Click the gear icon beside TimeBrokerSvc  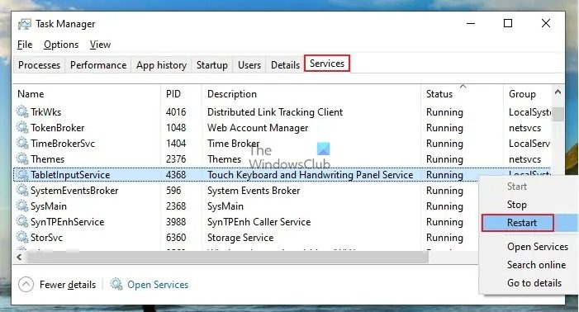pyautogui.click(x=22, y=143)
